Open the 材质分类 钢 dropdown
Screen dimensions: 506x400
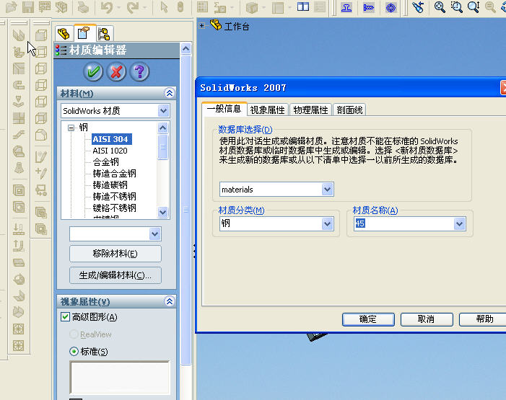click(327, 223)
